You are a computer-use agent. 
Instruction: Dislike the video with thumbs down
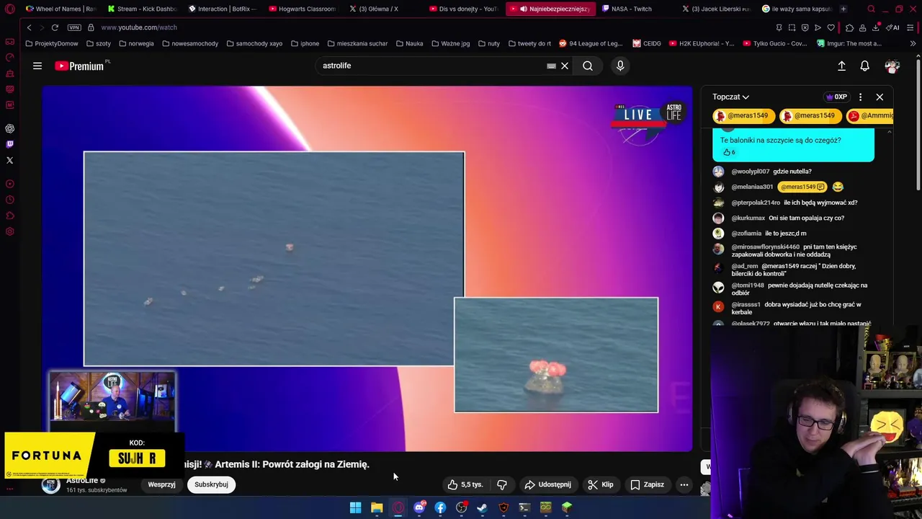pyautogui.click(x=502, y=484)
